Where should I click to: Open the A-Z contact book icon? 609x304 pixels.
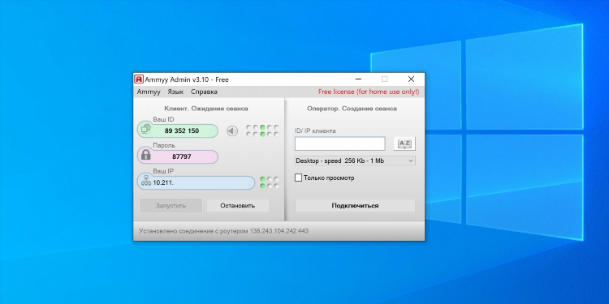click(x=404, y=143)
